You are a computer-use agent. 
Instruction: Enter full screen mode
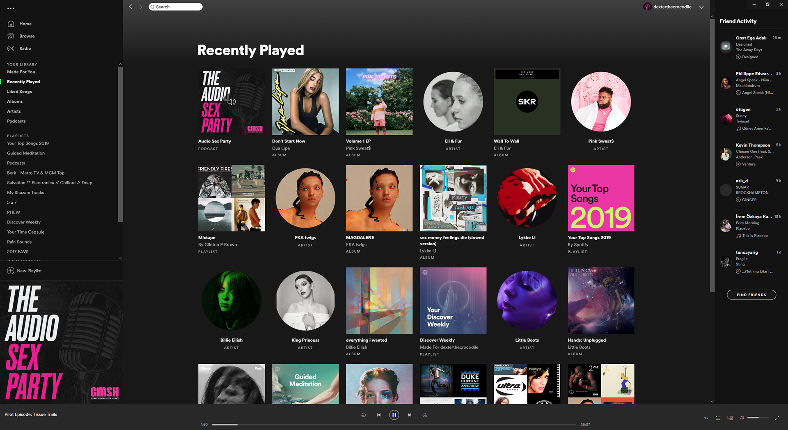777,418
